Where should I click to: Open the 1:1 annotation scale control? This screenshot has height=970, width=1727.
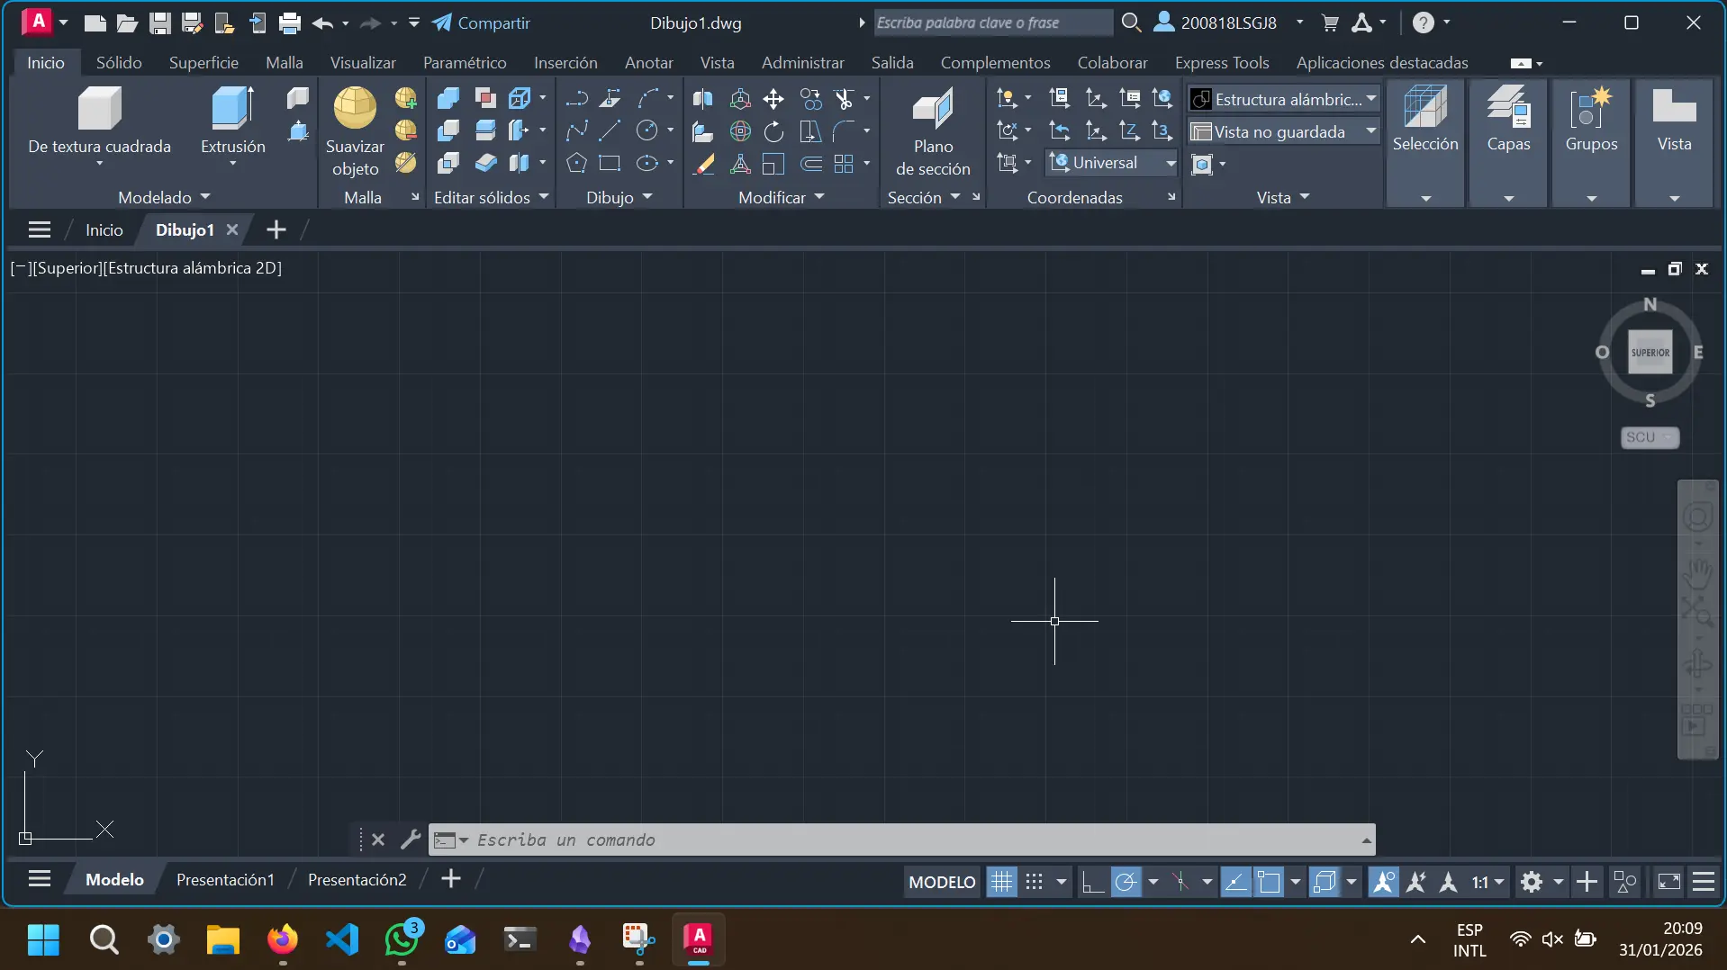pos(1486,881)
